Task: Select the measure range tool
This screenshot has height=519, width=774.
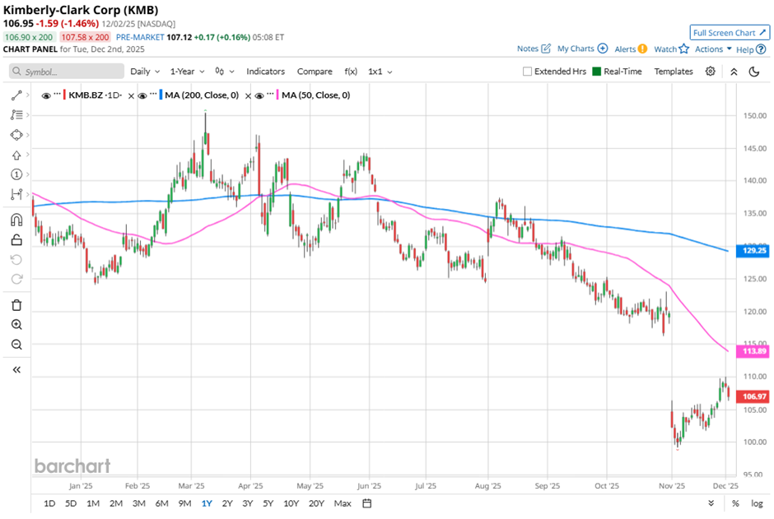Action: pyautogui.click(x=16, y=194)
